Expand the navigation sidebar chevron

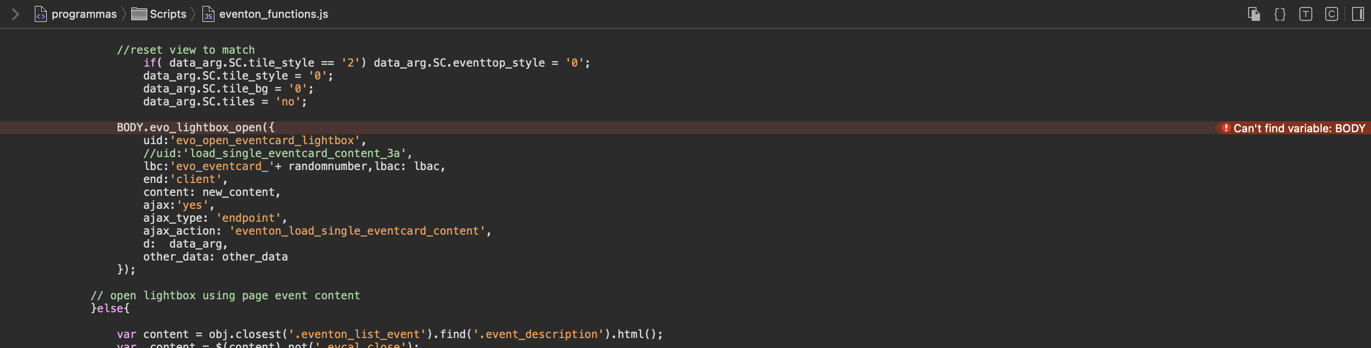pyautogui.click(x=15, y=14)
